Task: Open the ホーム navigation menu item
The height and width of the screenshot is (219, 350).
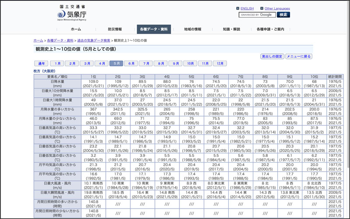Action: click(x=76, y=29)
